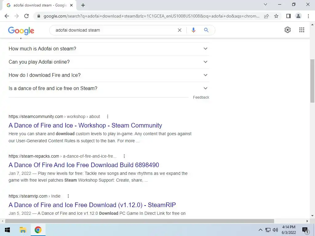Click Chrome icon in the taskbar
This screenshot has width=315, height=236.
coord(38,230)
